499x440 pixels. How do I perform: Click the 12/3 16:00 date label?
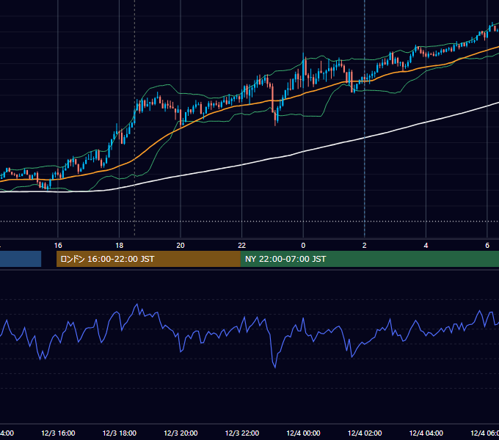point(58,433)
